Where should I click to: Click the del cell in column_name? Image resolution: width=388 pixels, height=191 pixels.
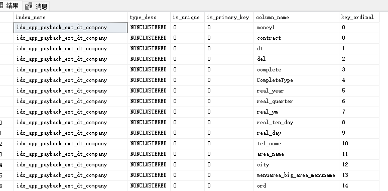coord(297,59)
